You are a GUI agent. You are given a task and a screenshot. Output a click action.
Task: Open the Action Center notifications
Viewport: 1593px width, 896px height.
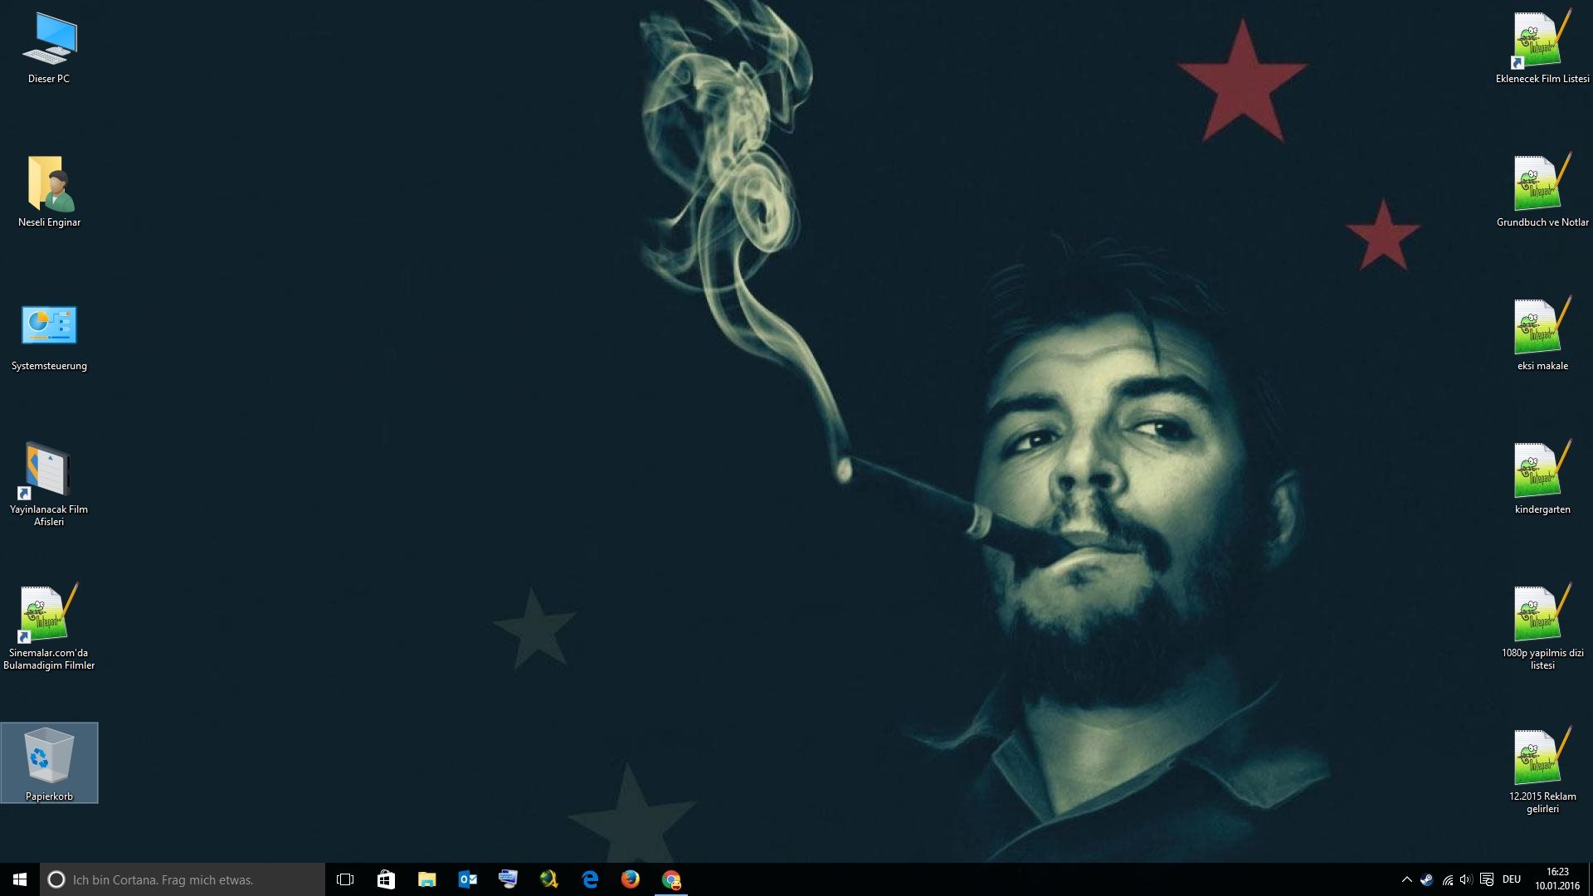click(1487, 879)
